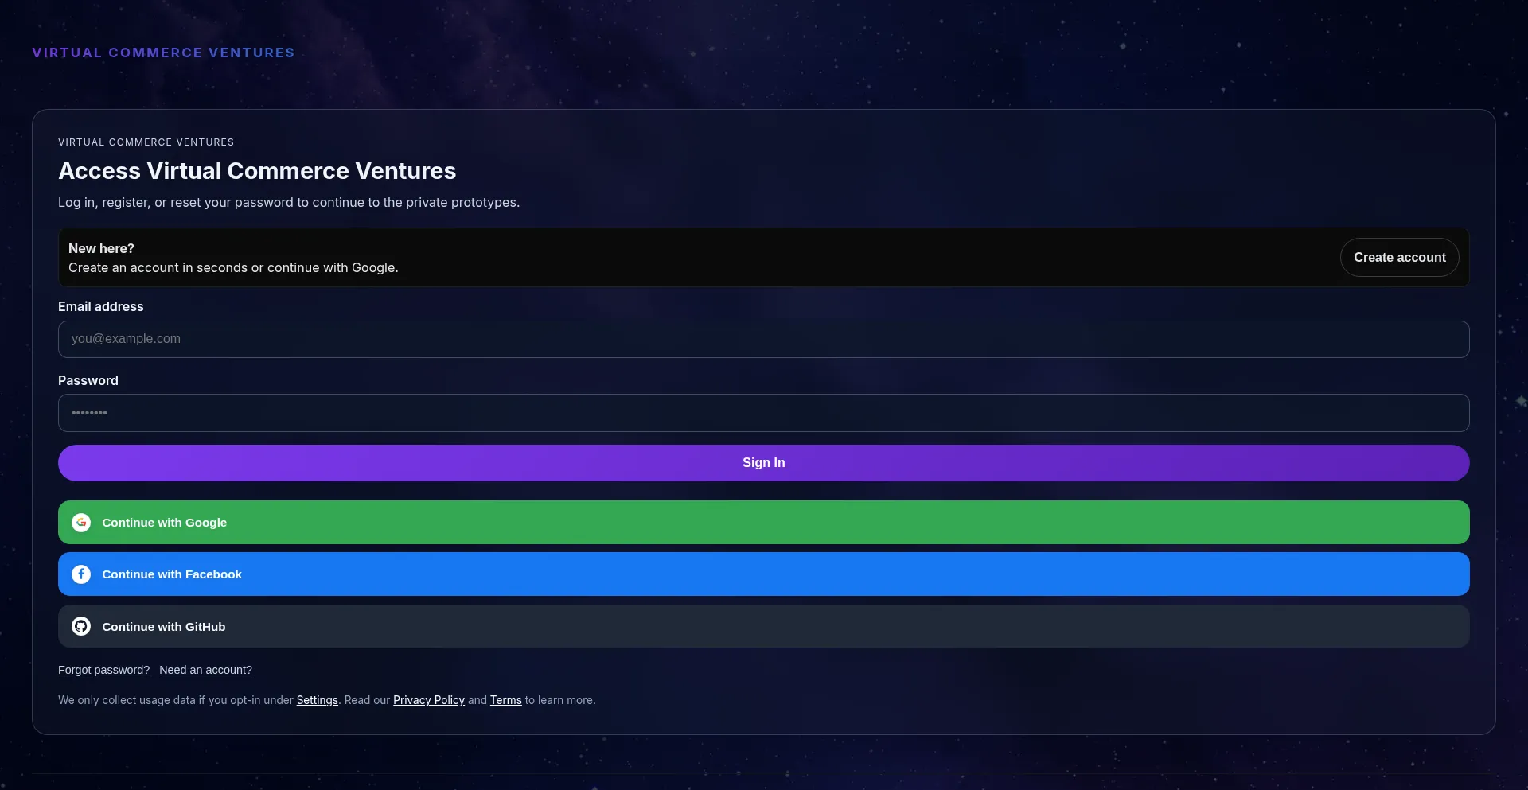Choose the Continue with GitHub text

click(x=163, y=627)
